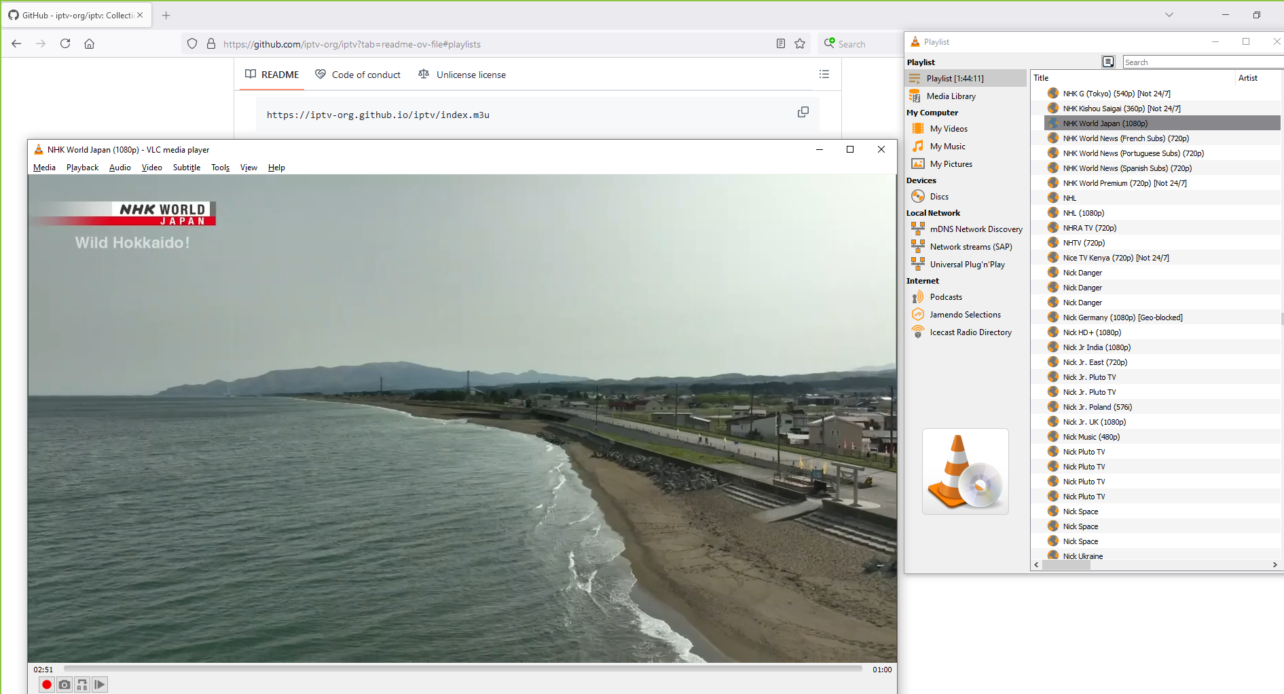Toggle the playlist view mode icon
The width and height of the screenshot is (1284, 694).
[x=1108, y=62]
